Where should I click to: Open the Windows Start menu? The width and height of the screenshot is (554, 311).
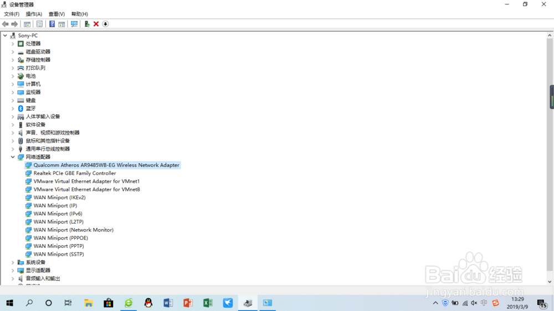pos(9,303)
